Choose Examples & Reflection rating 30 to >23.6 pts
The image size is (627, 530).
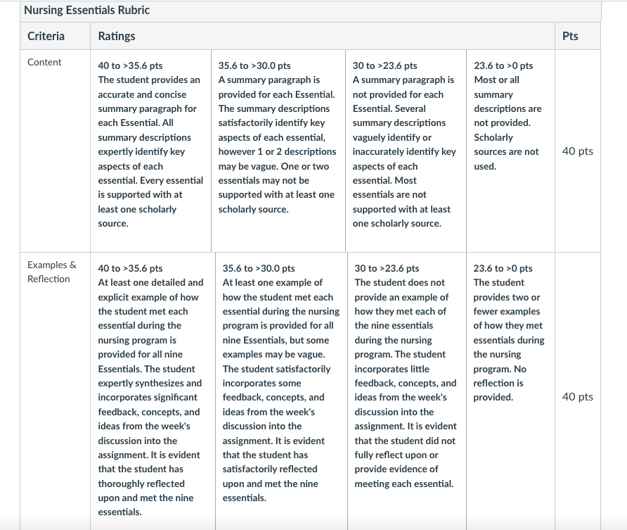click(x=407, y=391)
